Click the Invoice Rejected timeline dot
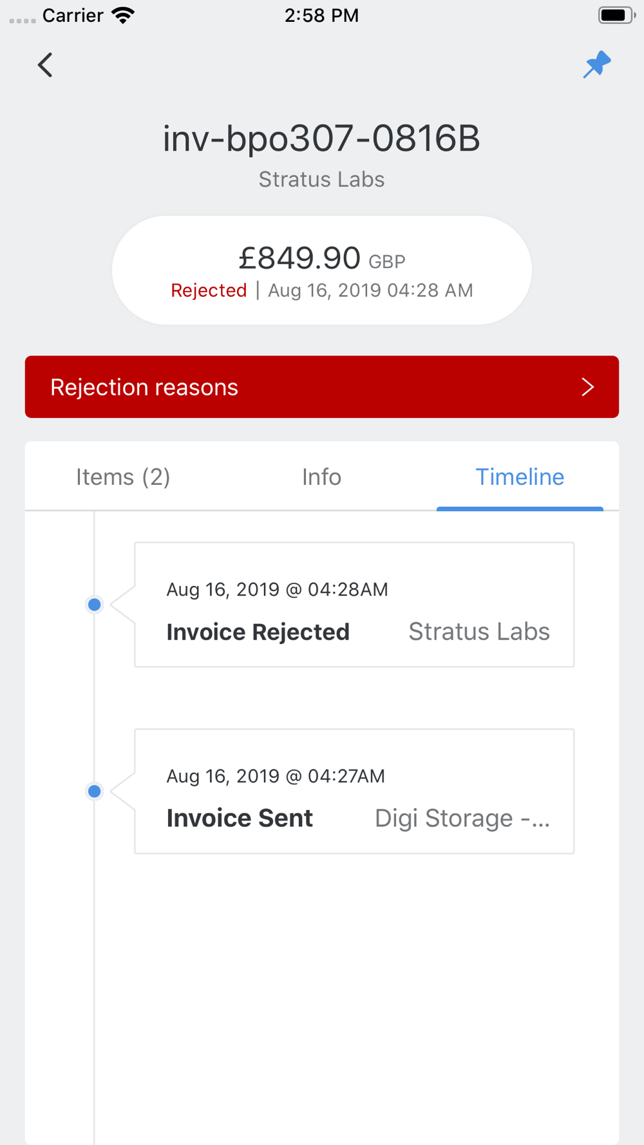 tap(94, 605)
